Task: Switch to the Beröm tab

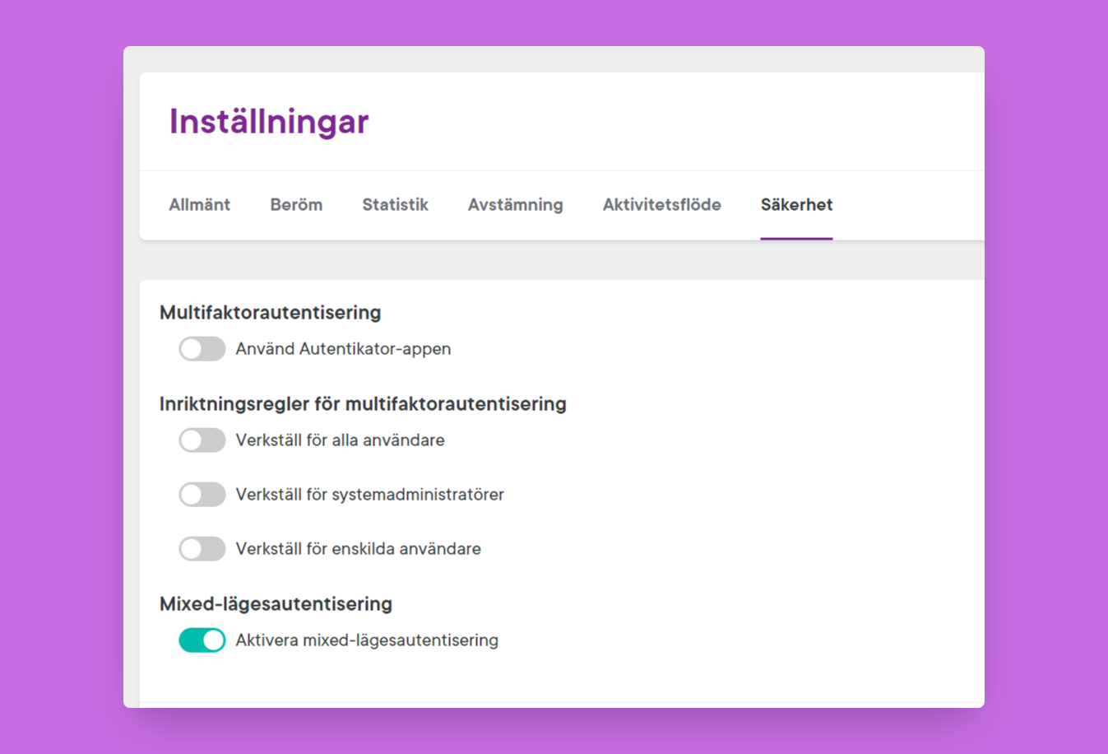Action: coord(296,205)
